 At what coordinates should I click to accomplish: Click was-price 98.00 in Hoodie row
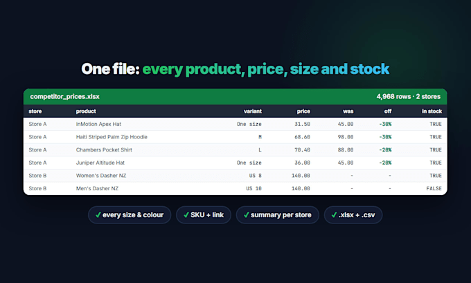click(x=346, y=137)
